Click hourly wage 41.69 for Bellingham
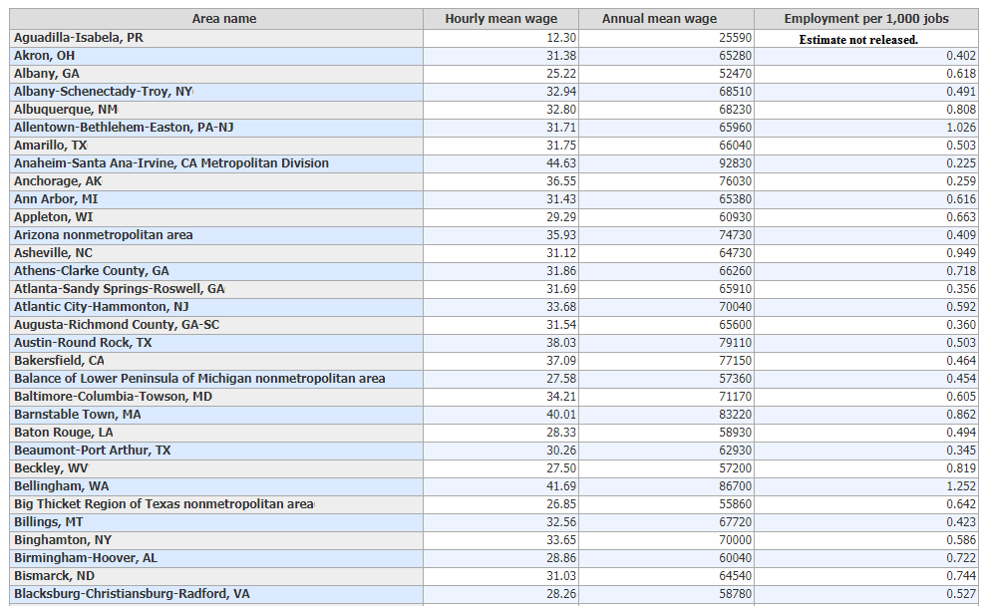The image size is (983, 606). coord(561,486)
